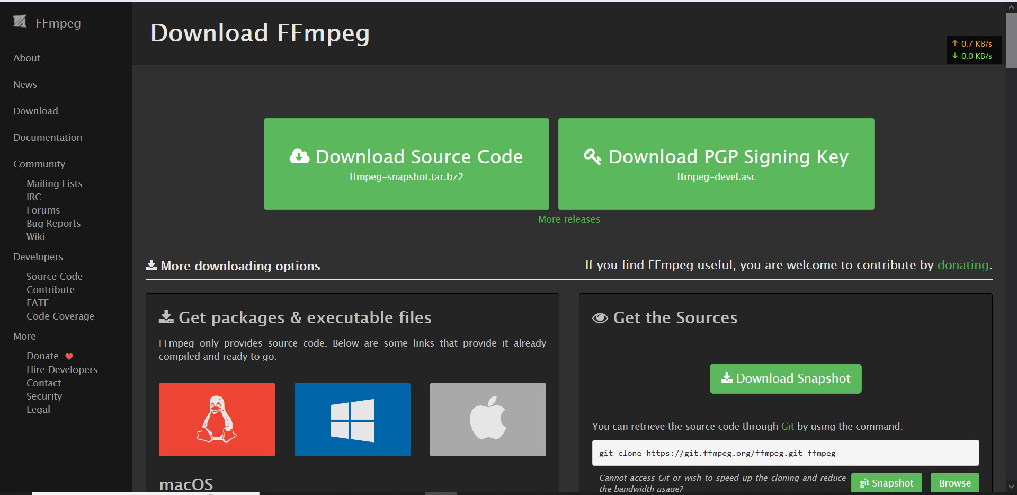Open Mailing Lists under Community
1017x495 pixels.
(x=55, y=184)
